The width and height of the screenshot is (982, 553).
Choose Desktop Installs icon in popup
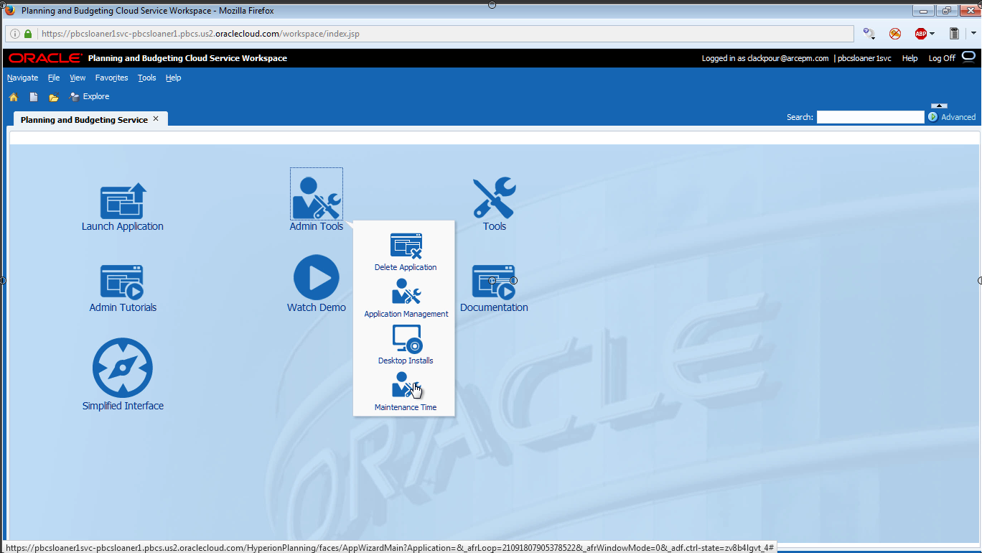(406, 339)
